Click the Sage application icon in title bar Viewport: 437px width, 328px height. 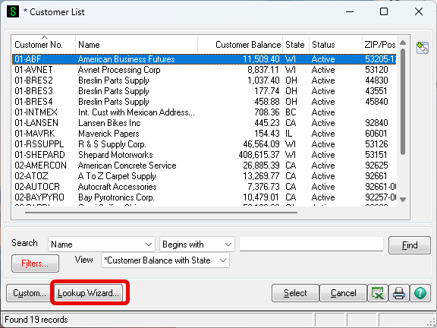point(13,11)
